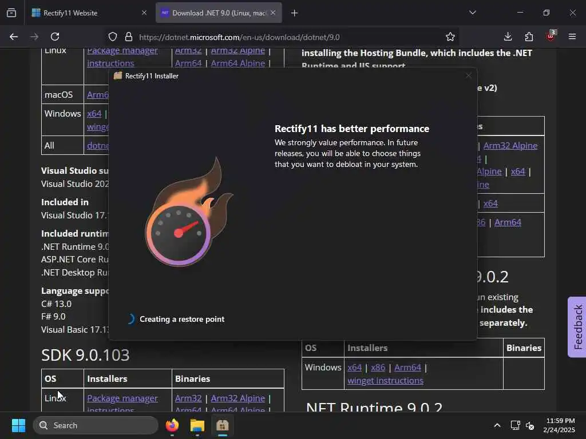
Task: Close the Download .NET 9.0 tab
Action: 273,13
